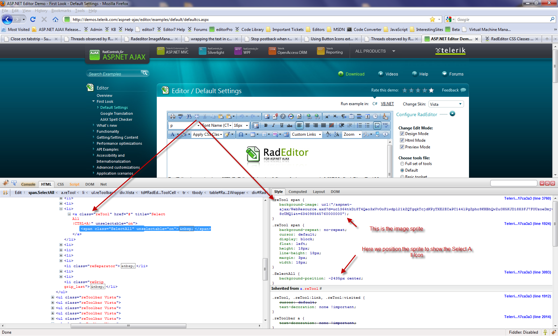Toggle the Html Mode checkbox

click(402, 140)
